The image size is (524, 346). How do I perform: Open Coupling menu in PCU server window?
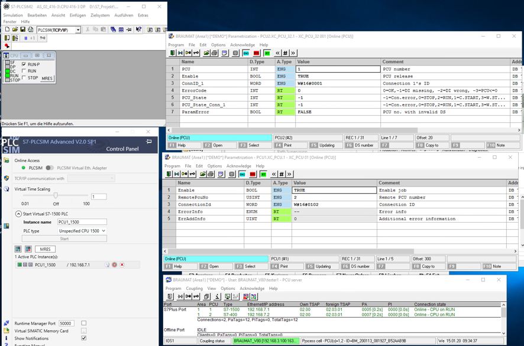pyautogui.click(x=194, y=289)
